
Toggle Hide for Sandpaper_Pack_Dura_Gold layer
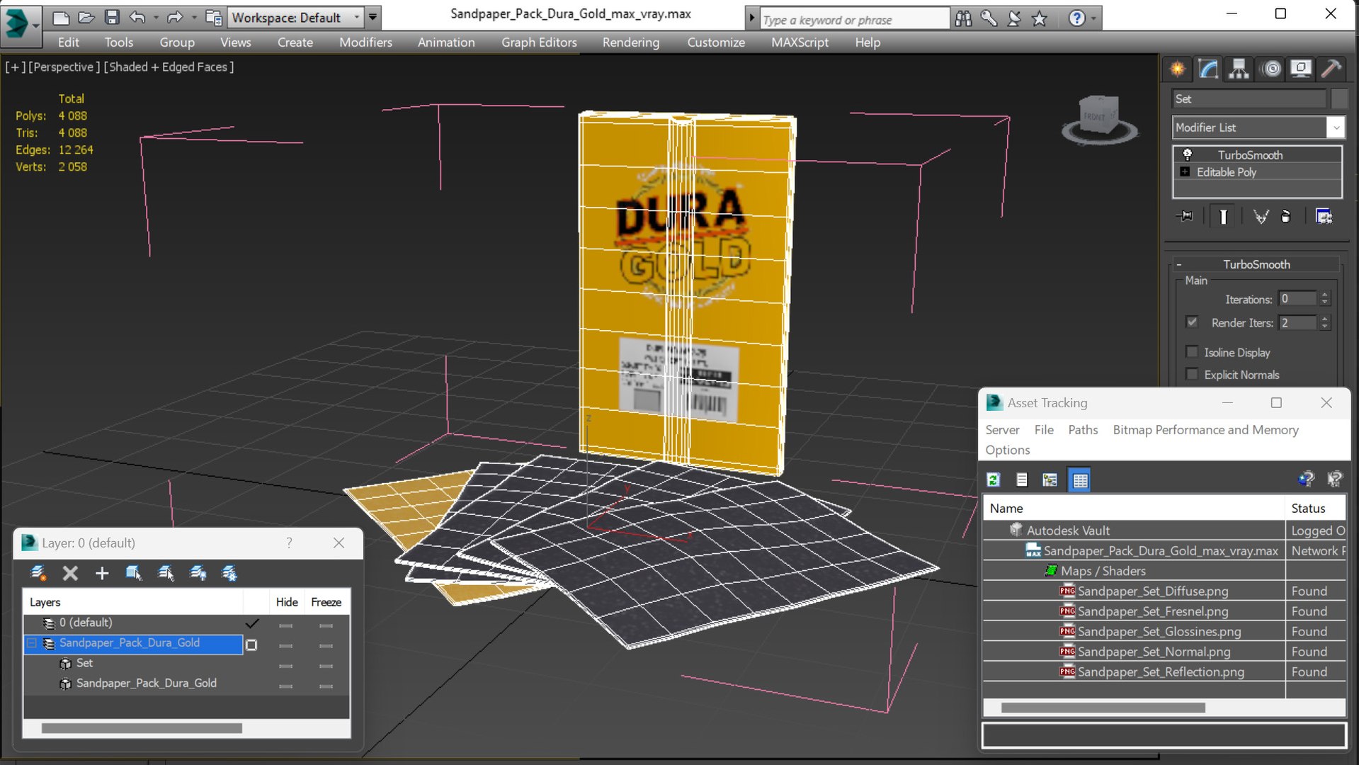click(x=285, y=645)
